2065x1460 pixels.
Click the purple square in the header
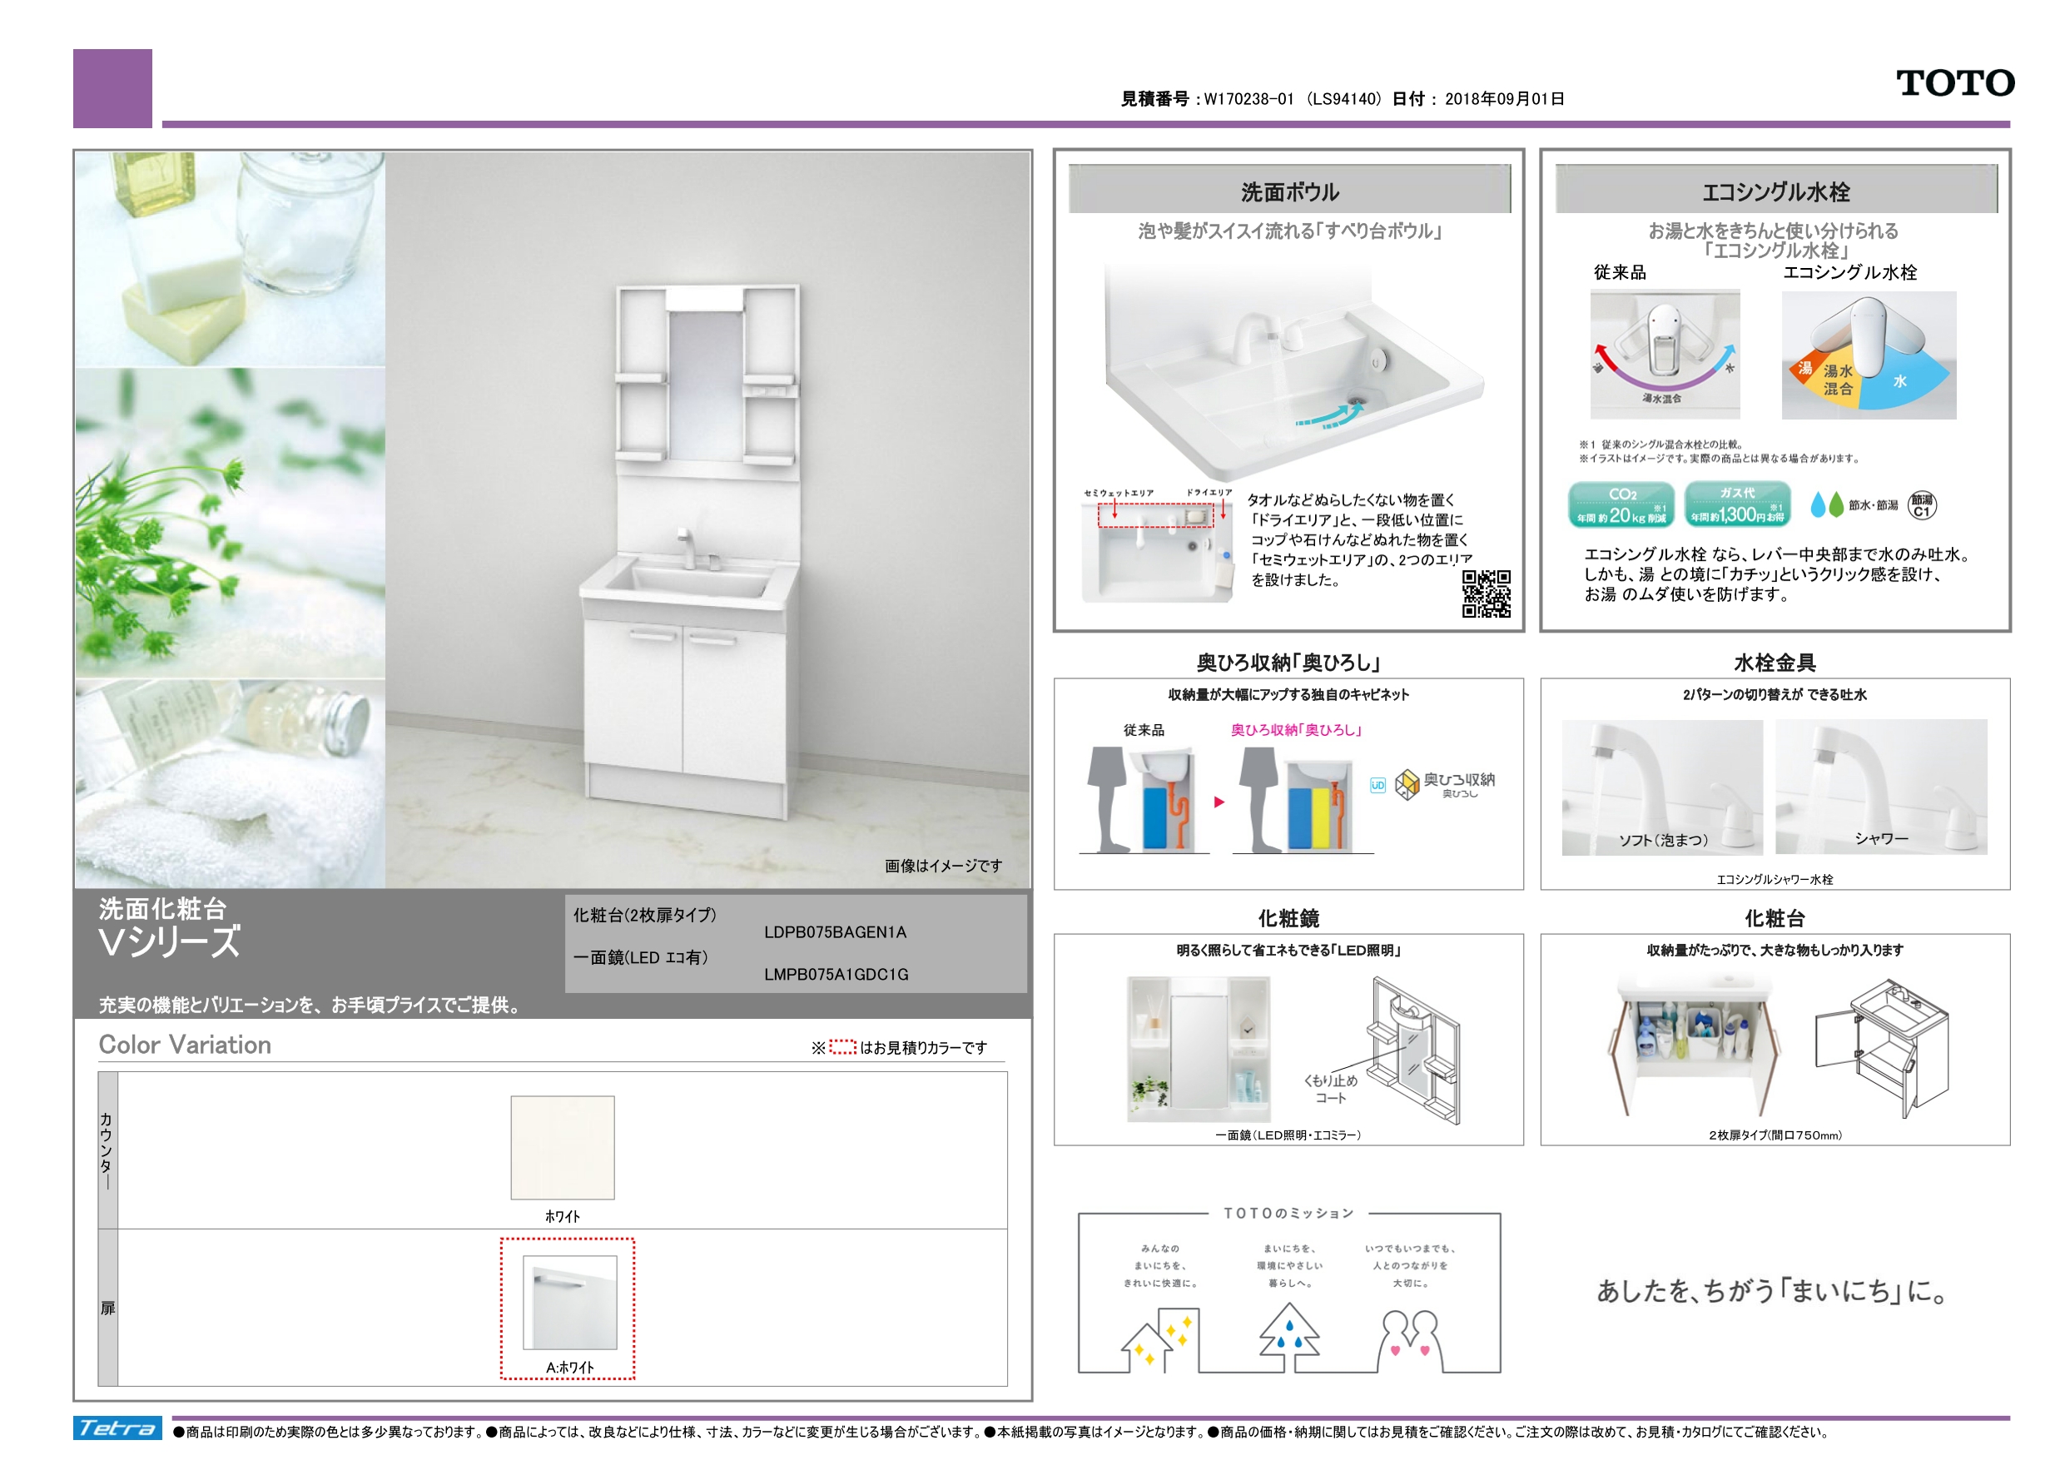pyautogui.click(x=112, y=88)
